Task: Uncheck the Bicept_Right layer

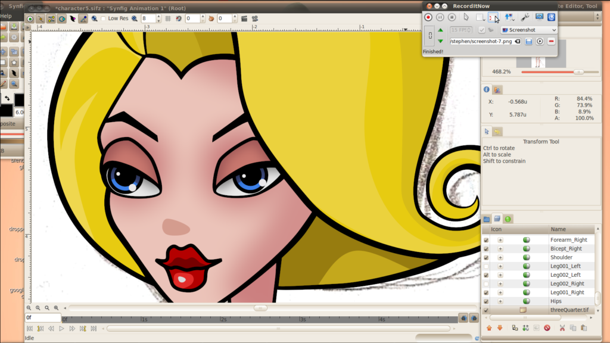Action: point(486,249)
